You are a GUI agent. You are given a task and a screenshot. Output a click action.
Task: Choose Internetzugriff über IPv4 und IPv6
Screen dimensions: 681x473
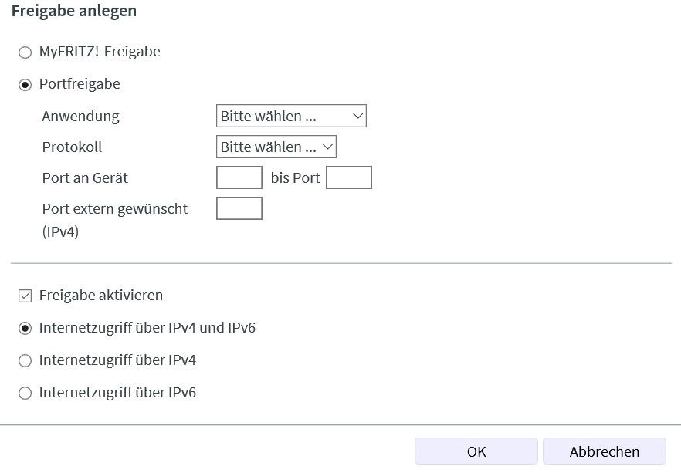(x=25, y=328)
